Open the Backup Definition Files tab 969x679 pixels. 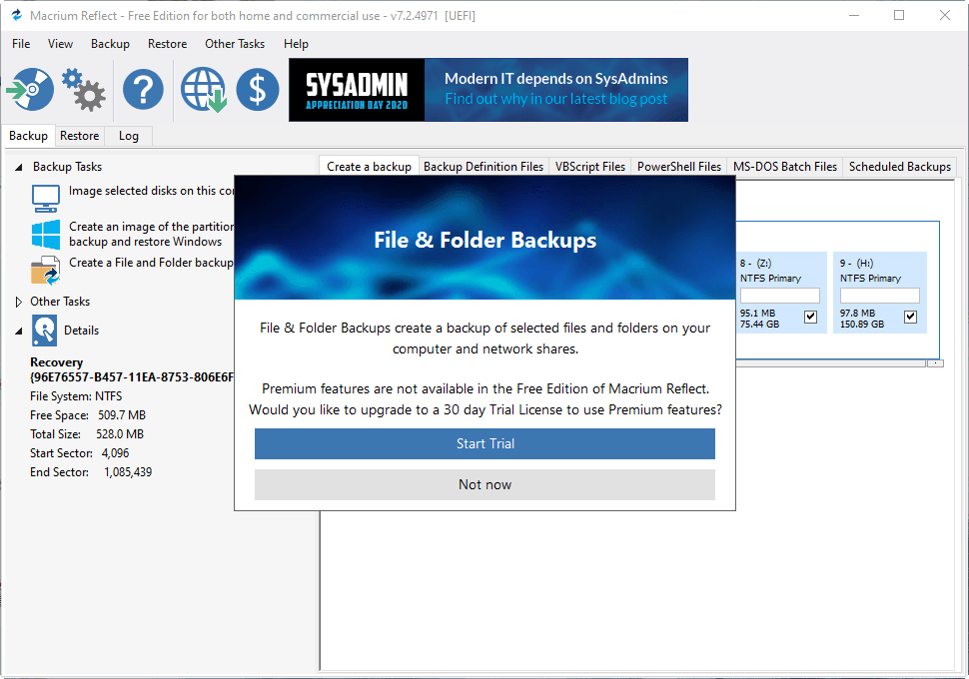click(484, 167)
